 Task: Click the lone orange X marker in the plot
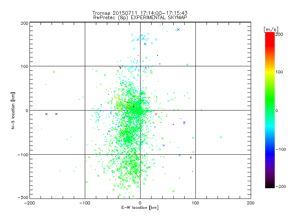pos(54,72)
